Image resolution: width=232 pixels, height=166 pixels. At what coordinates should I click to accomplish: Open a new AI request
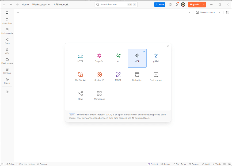(x=118, y=58)
